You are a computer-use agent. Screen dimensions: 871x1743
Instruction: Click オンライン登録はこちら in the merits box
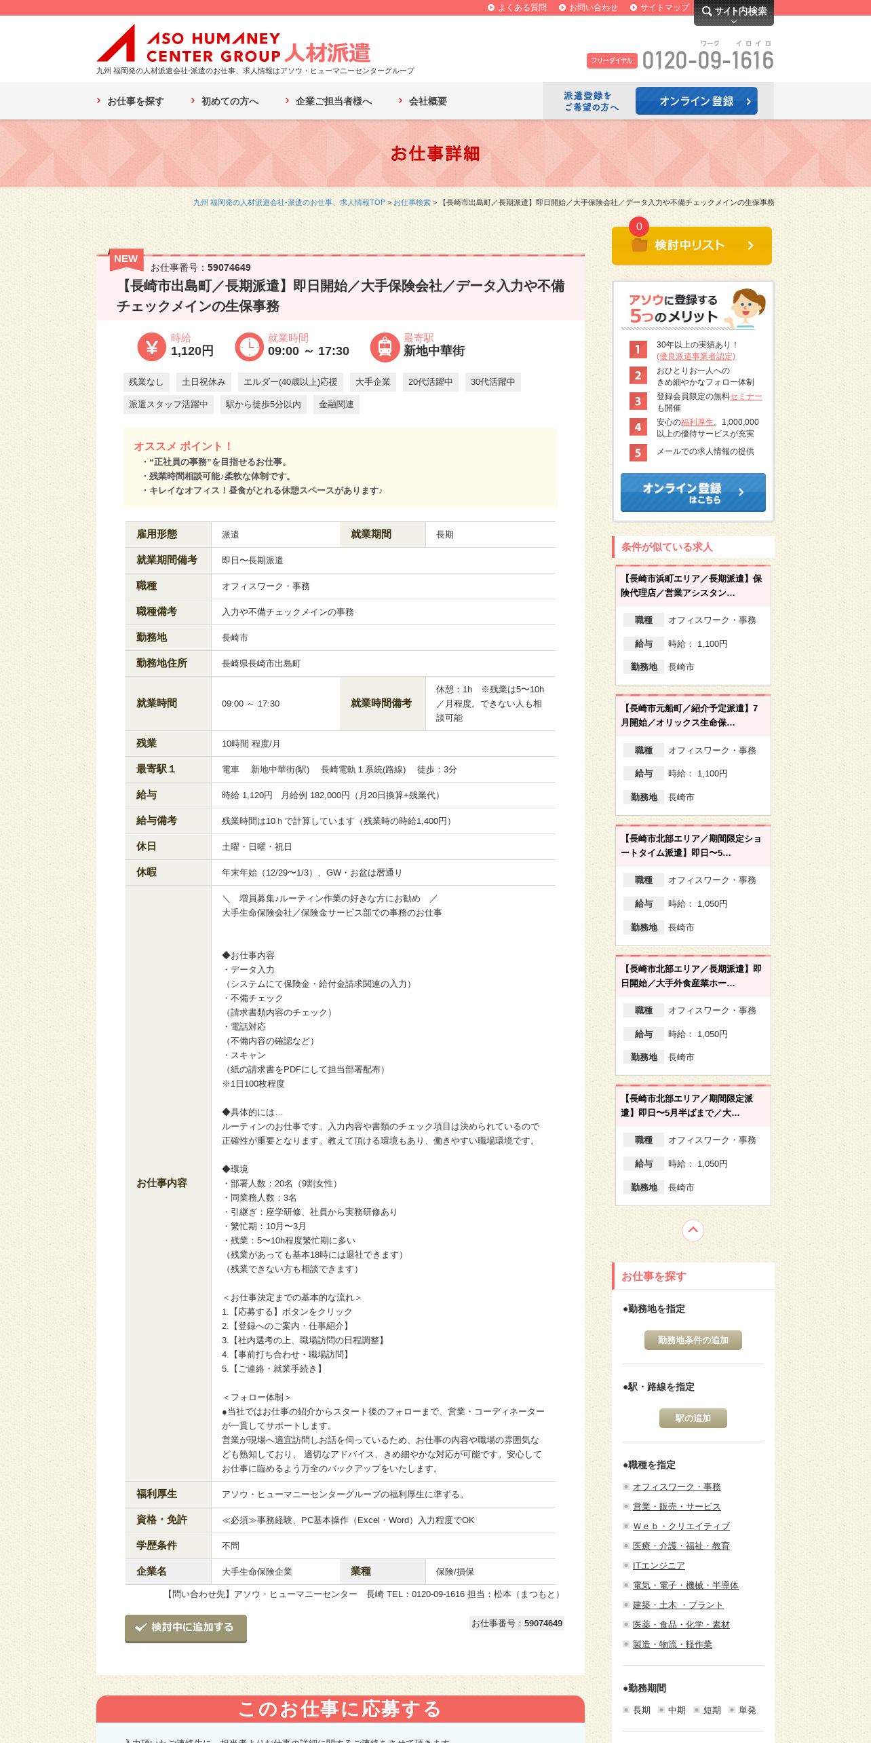[x=693, y=492]
